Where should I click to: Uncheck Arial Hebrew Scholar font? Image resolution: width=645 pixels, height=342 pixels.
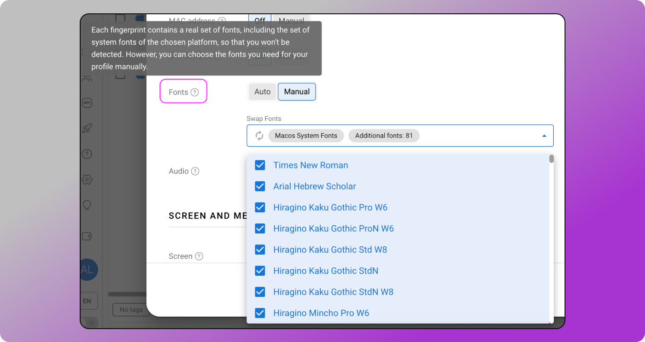pos(260,186)
